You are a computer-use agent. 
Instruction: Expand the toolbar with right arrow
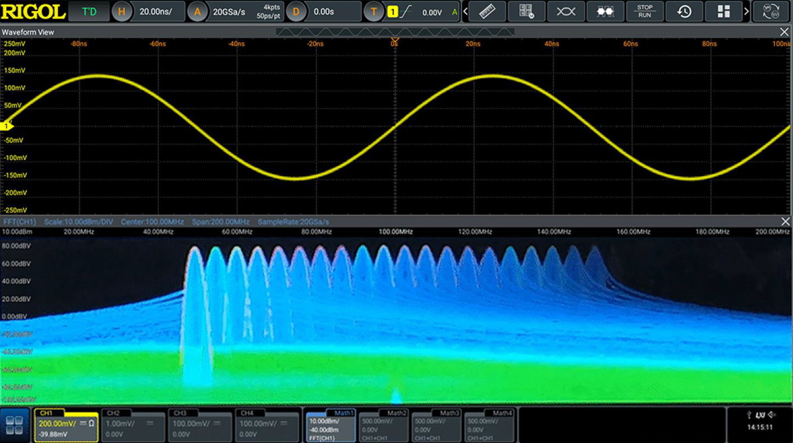[x=746, y=12]
